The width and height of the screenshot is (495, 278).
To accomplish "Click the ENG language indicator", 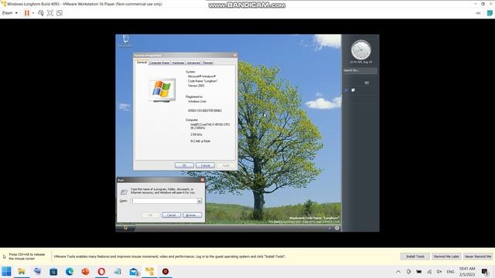I will pyautogui.click(x=450, y=271).
